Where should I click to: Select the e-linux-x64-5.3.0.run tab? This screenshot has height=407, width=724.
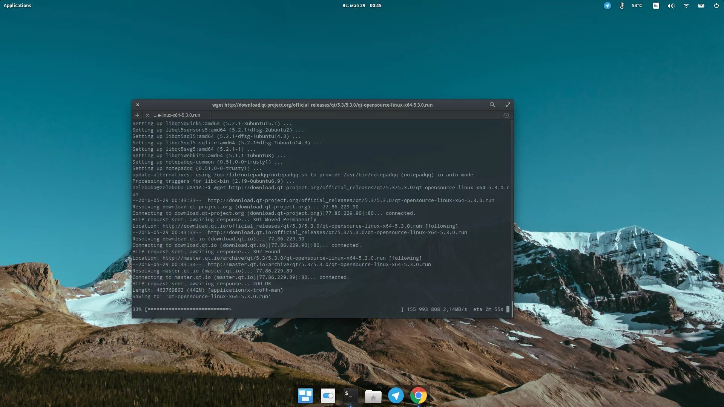(x=177, y=115)
